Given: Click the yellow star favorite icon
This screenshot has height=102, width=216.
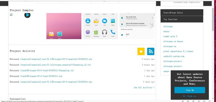Looking at the screenshot, I should pyautogui.click(x=141, y=51).
